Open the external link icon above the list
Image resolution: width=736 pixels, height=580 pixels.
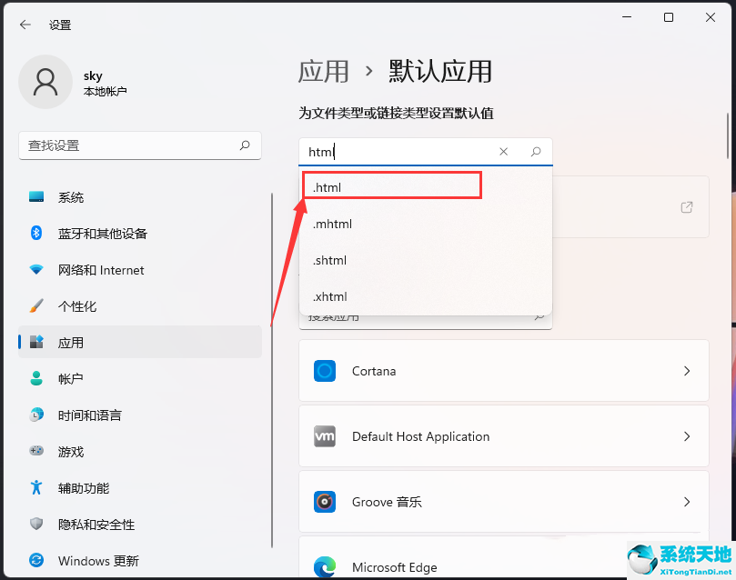click(687, 207)
